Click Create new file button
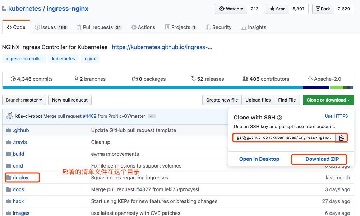This screenshot has height=216, width=360. [x=222, y=100]
